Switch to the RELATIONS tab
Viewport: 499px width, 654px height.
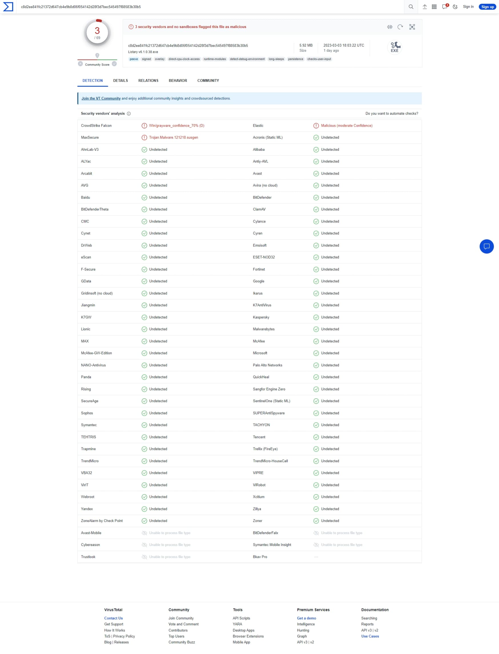coord(148,81)
